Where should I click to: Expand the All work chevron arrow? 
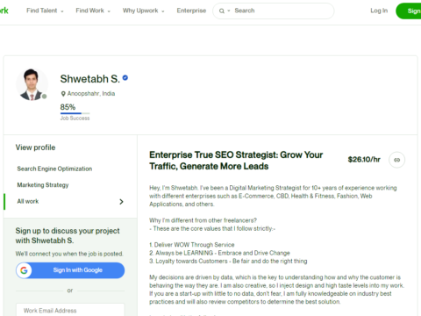(121, 202)
